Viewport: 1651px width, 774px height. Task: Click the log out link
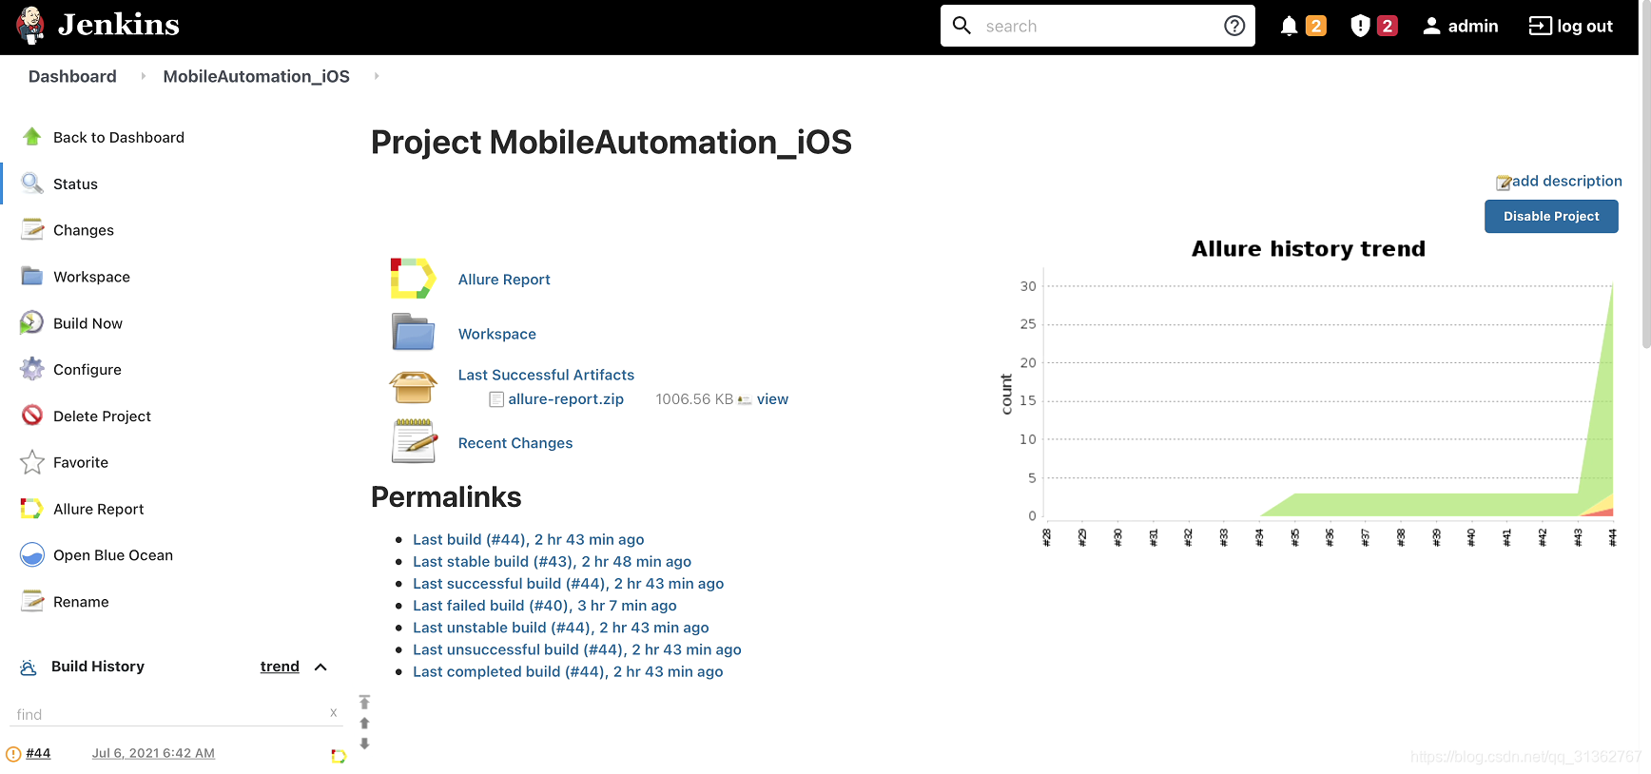tap(1571, 26)
